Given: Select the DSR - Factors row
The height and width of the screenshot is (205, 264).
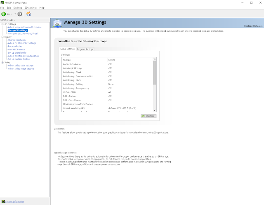Looking at the screenshot, I should [x=107, y=96].
